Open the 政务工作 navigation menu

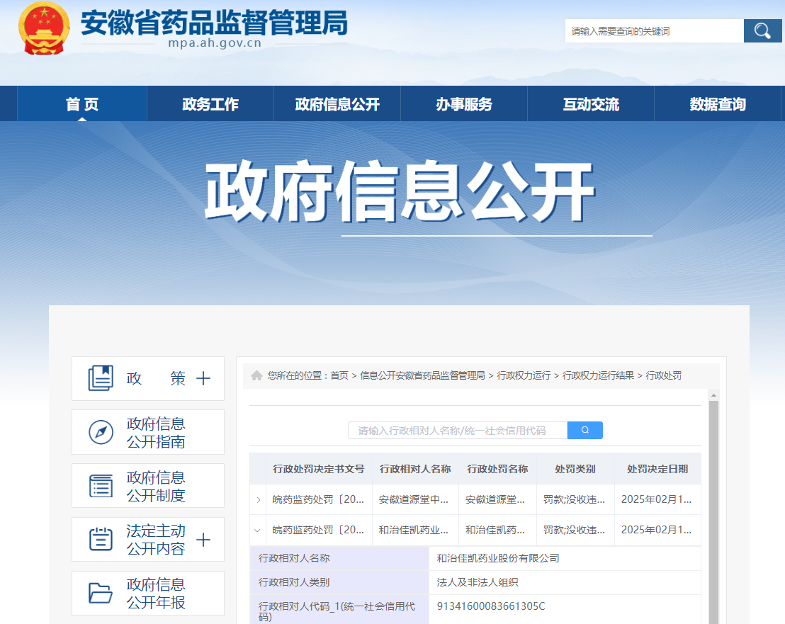point(210,104)
